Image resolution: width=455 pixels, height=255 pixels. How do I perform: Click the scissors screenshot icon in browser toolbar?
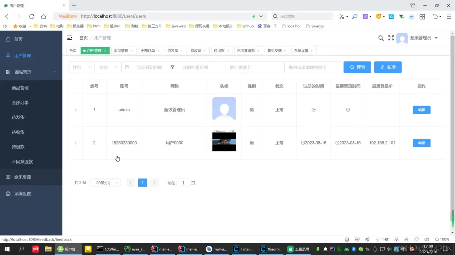(x=342, y=16)
